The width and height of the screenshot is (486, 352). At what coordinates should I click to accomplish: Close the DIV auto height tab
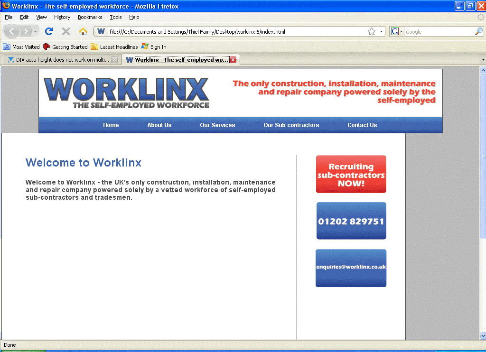point(114,60)
